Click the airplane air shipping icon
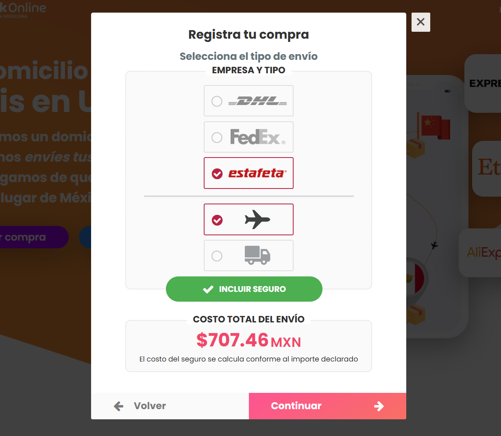This screenshot has width=501, height=436. (257, 219)
